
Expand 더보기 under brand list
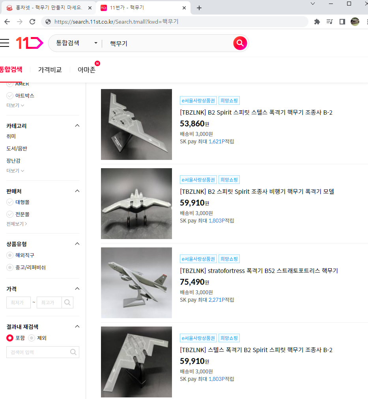coord(15,105)
